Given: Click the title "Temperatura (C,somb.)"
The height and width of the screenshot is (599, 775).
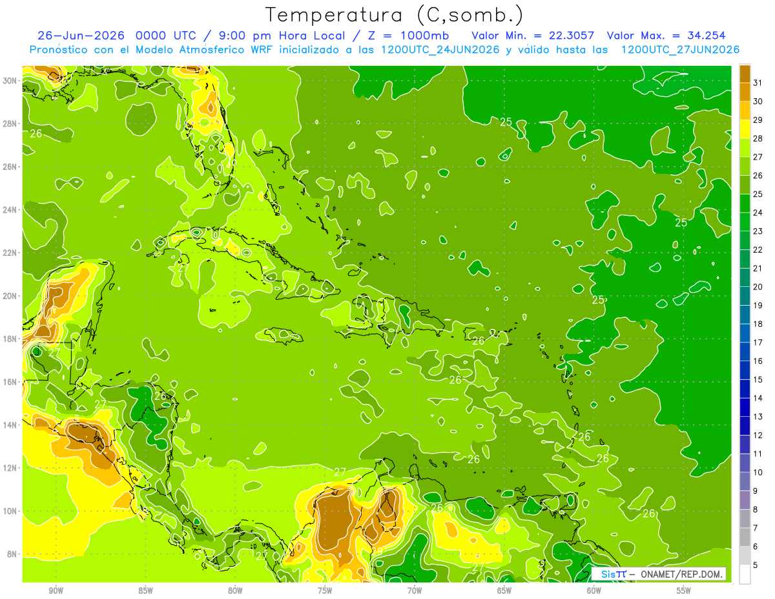Looking at the screenshot, I should click(395, 15).
